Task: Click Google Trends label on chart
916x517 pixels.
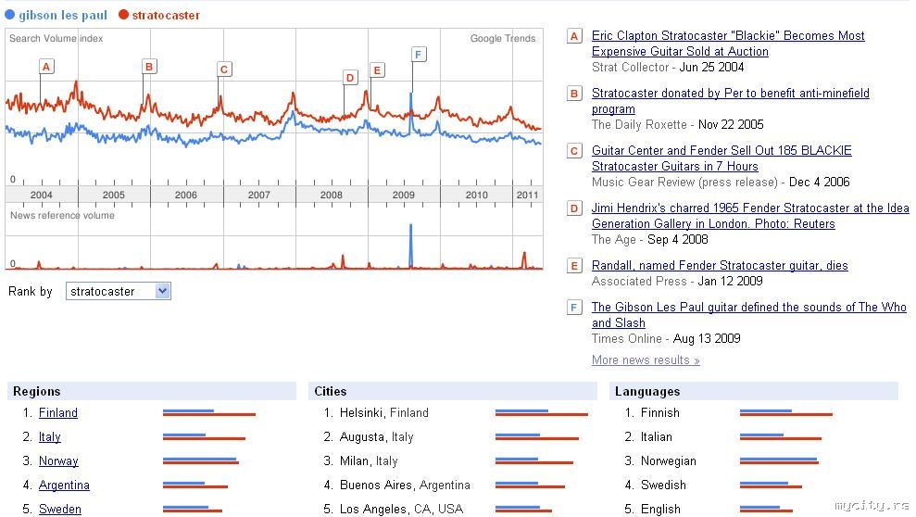Action: (x=503, y=39)
